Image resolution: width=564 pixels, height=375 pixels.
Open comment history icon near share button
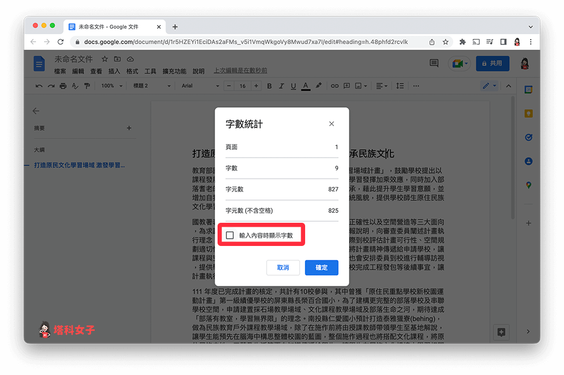[x=433, y=63]
